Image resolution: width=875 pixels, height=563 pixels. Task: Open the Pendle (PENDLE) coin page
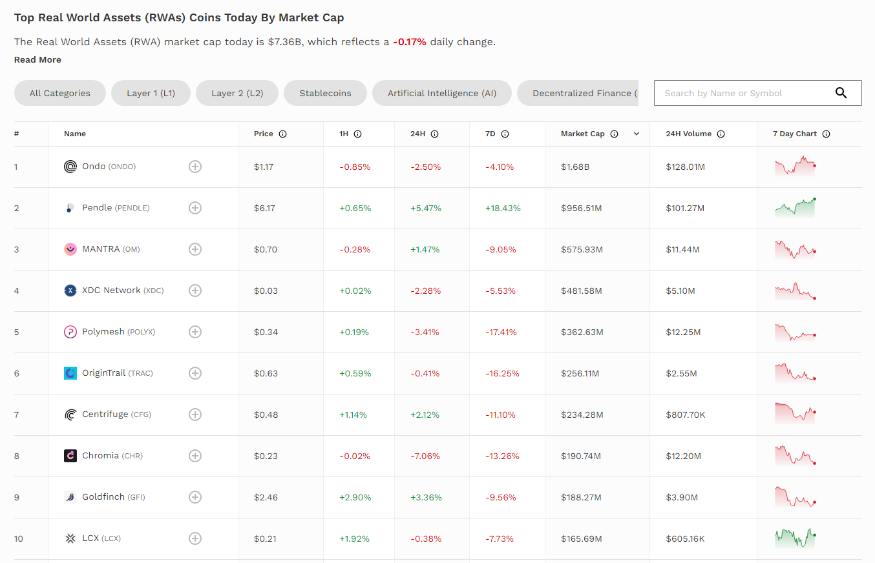pyautogui.click(x=116, y=208)
